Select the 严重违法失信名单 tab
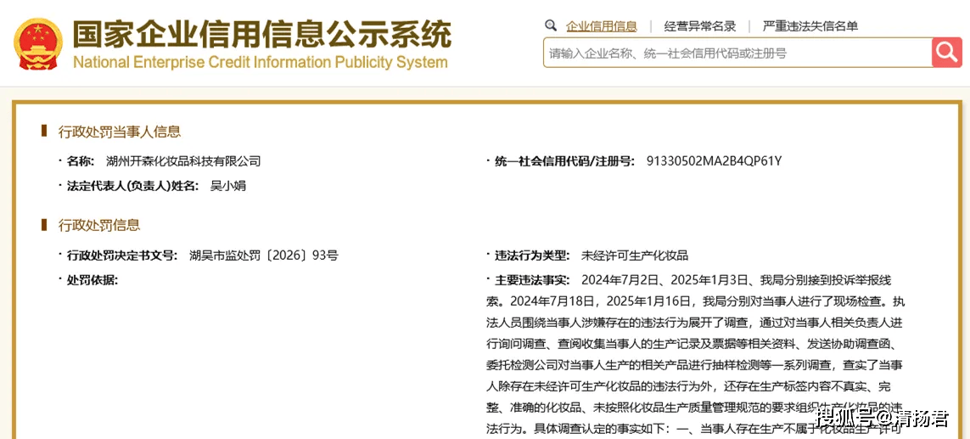970x439 pixels. (x=810, y=26)
